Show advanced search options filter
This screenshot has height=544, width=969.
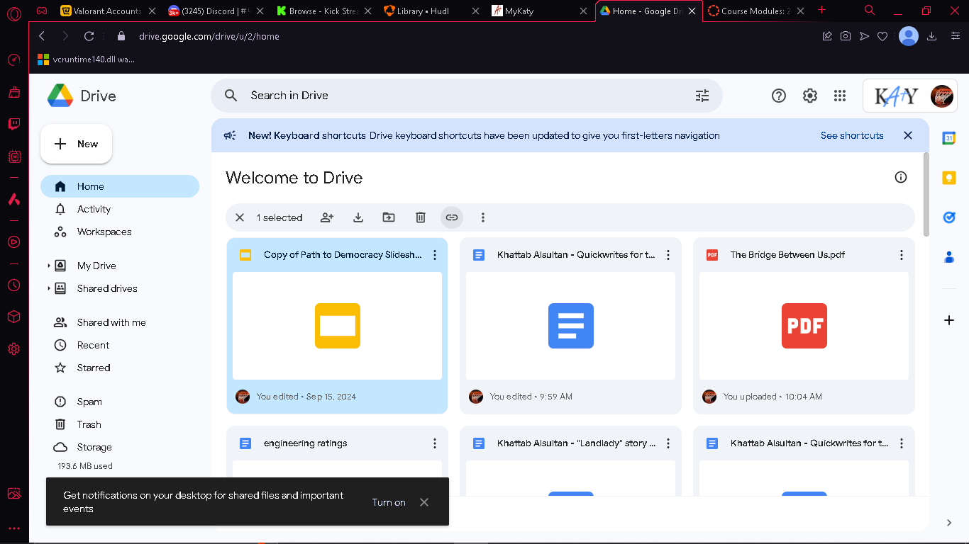pos(702,96)
